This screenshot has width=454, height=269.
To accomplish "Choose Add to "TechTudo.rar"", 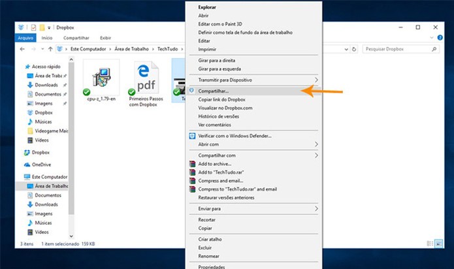I will point(221,172).
